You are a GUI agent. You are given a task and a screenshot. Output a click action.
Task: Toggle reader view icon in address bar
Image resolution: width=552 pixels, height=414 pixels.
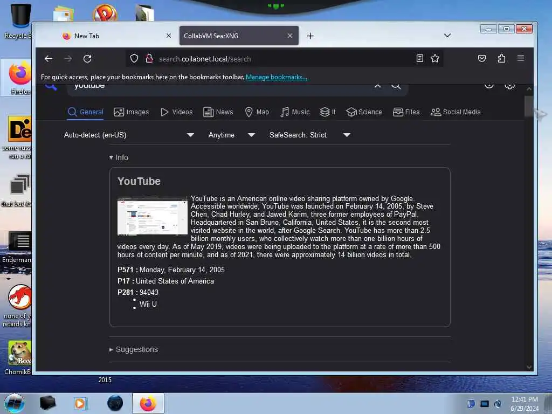tap(419, 58)
